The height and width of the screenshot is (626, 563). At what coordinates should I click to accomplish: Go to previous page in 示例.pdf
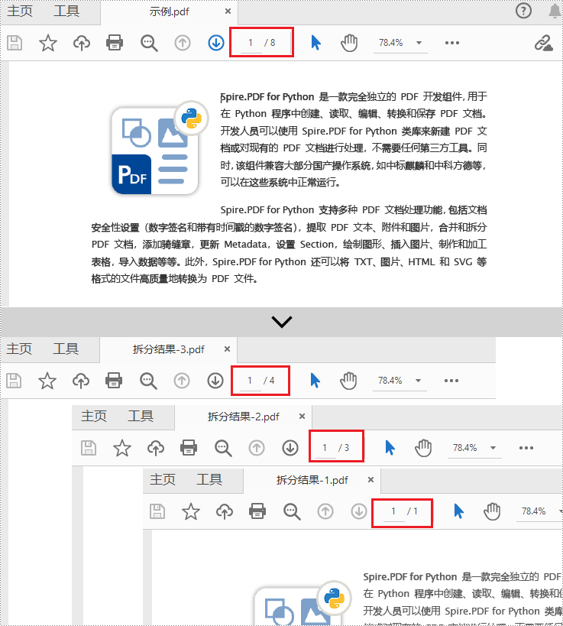point(183,43)
